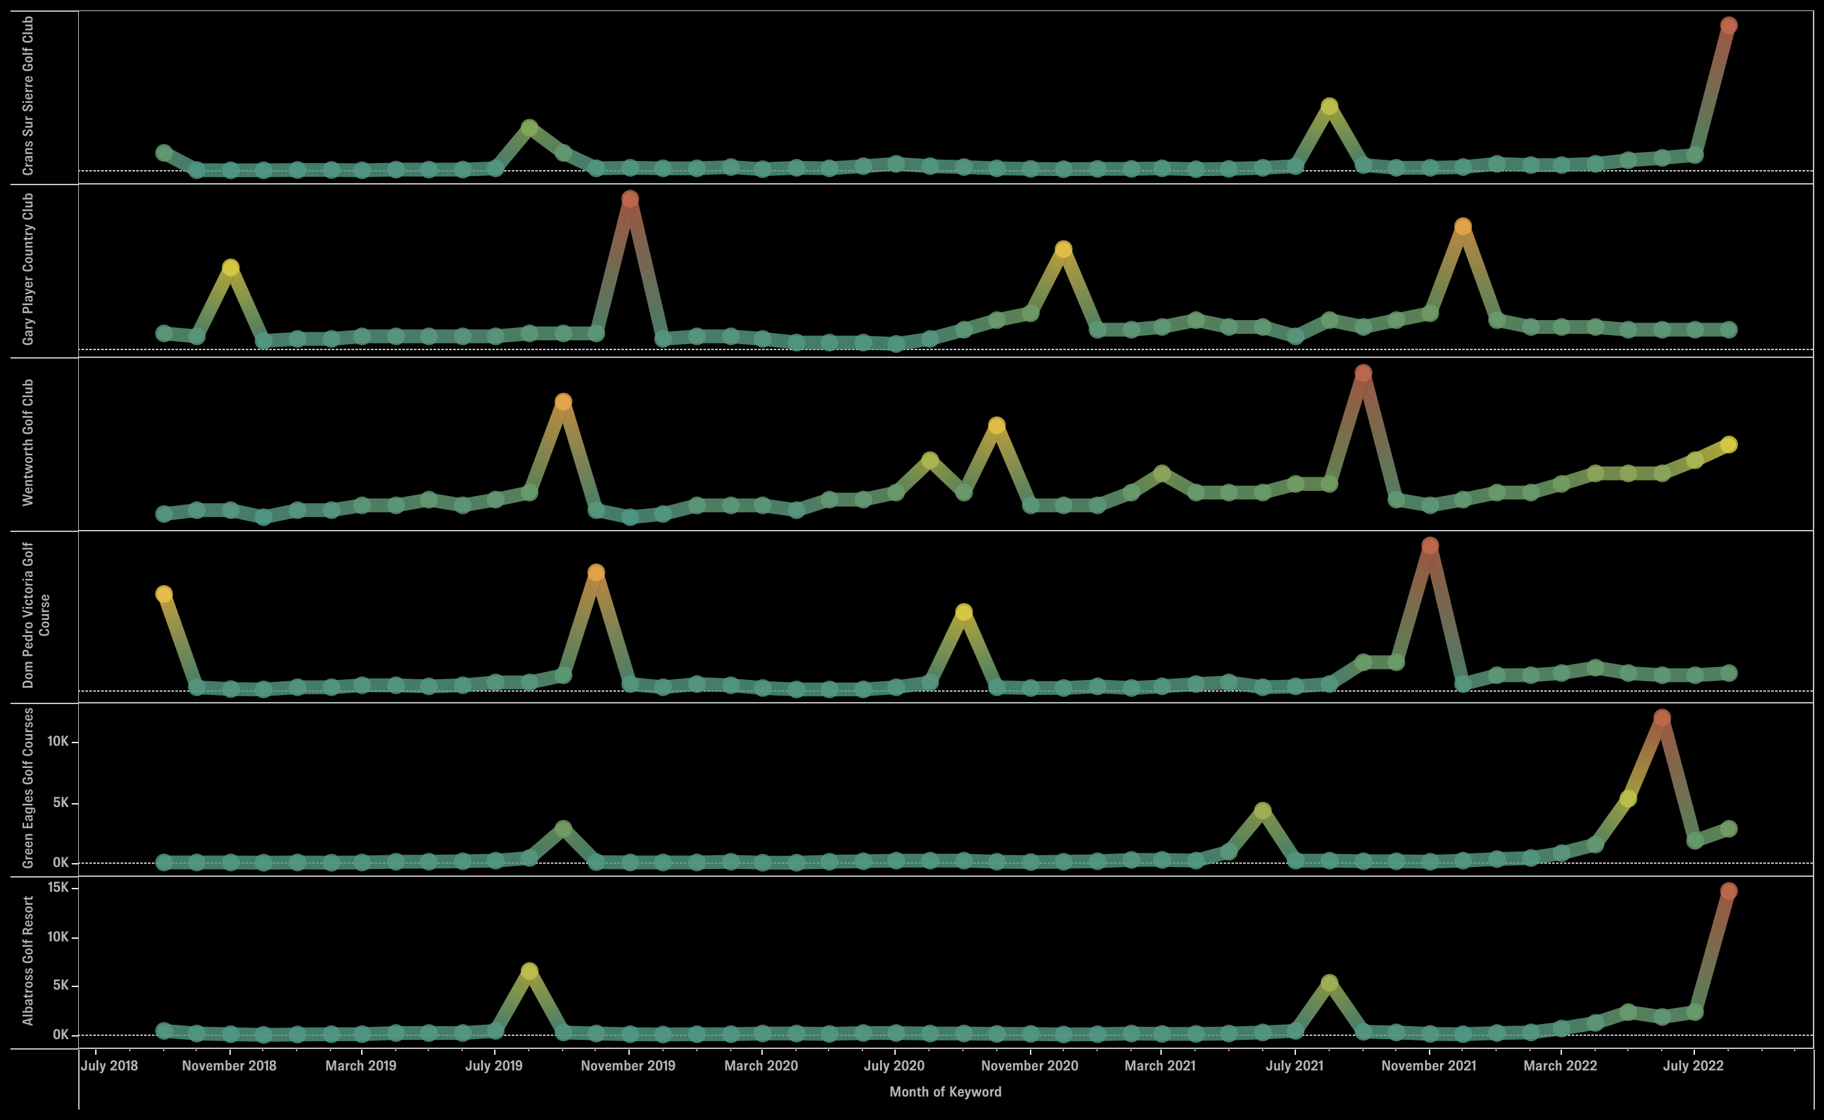Viewport: 1824px width, 1120px height.
Task: Select Green Eagles yellow point, May 2022
Action: point(1628,799)
